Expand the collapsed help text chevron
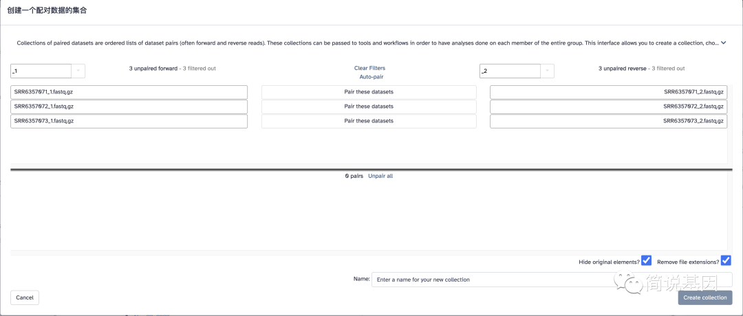The width and height of the screenshot is (743, 316). click(724, 43)
